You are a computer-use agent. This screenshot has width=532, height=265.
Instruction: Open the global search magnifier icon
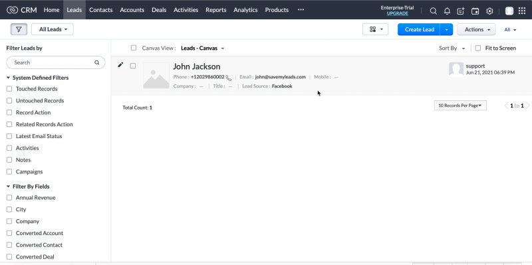[x=434, y=11]
